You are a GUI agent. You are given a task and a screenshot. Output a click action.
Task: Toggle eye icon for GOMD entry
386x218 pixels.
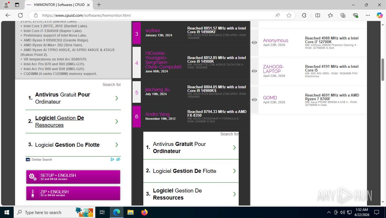[254, 100]
